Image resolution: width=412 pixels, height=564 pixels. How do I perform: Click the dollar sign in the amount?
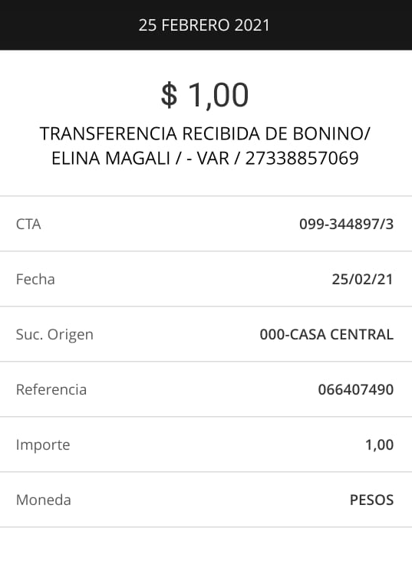tap(169, 95)
